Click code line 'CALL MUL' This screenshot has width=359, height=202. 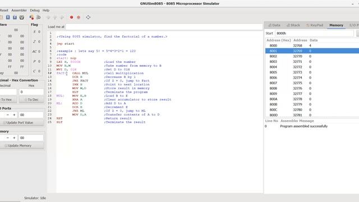point(80,73)
